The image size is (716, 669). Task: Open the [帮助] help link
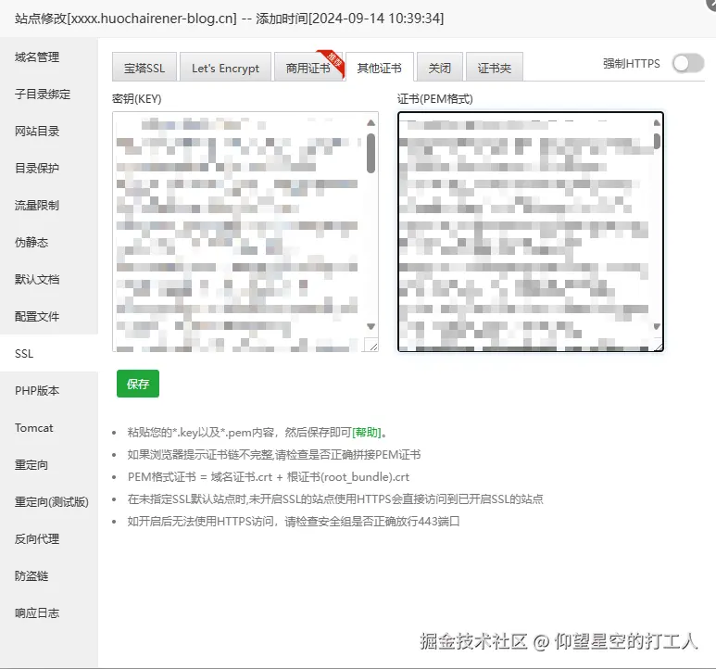pos(367,432)
